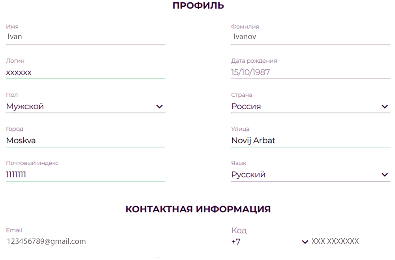
Task: Expand the Страна country selector
Action: 310,106
